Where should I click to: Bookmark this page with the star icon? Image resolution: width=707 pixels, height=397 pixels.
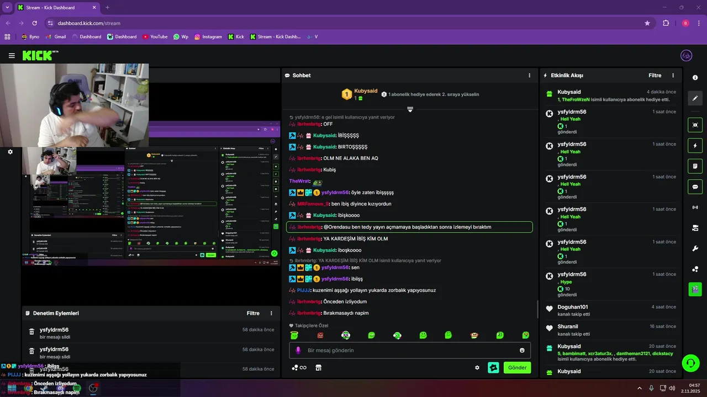(647, 23)
